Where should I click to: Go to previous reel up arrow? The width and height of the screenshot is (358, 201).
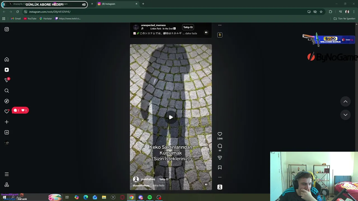coord(345,102)
